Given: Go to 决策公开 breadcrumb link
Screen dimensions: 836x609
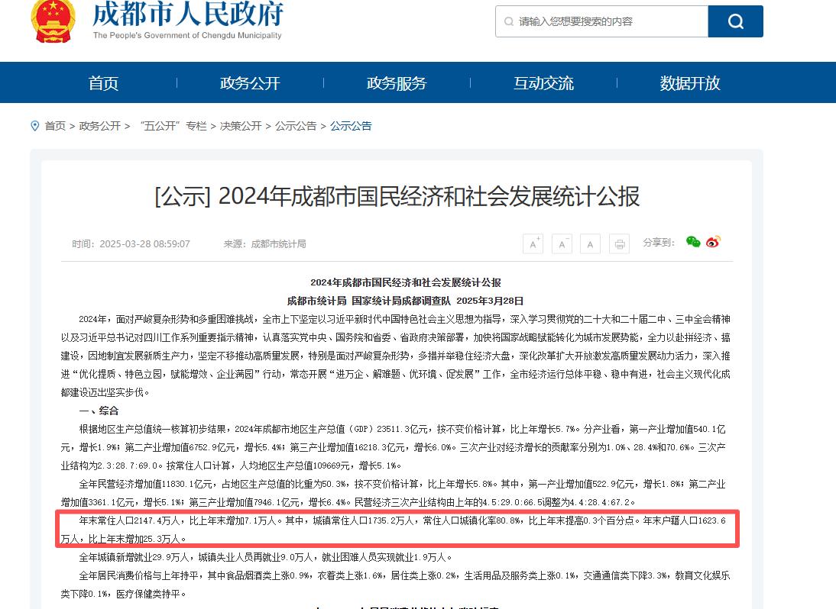Looking at the screenshot, I should 241,126.
